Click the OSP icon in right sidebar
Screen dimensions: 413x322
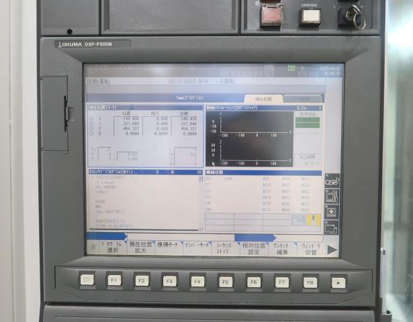(x=332, y=182)
